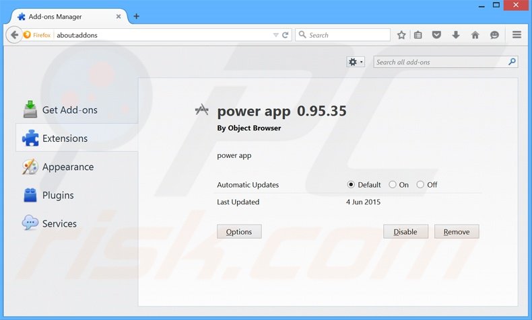Disable the power app extension

tap(405, 232)
